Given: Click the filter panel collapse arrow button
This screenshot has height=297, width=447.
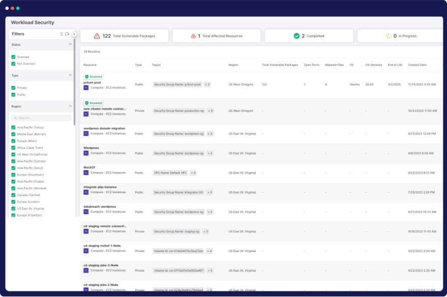Looking at the screenshot, I should [74, 34].
